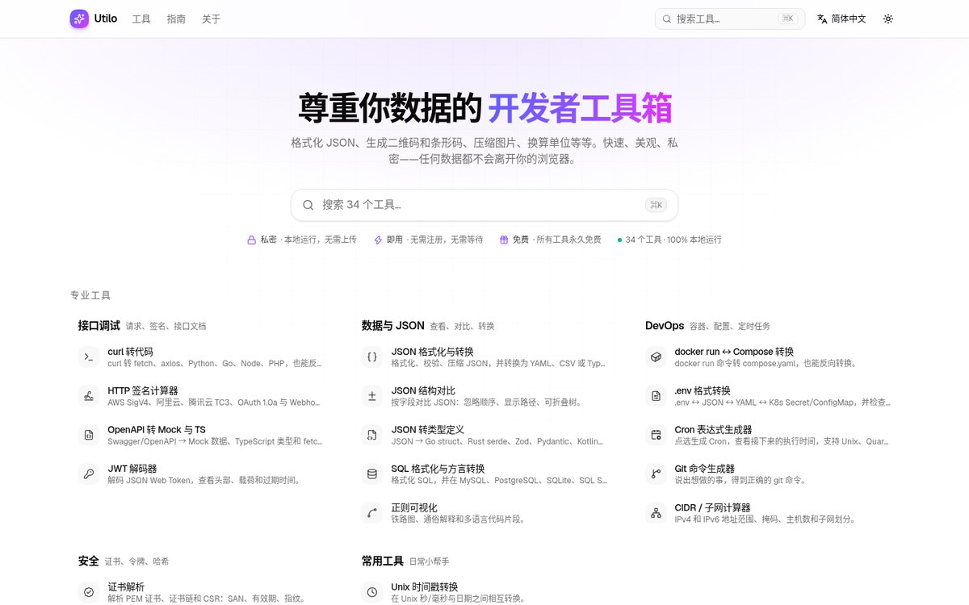Open the 简体中文 language selector

pyautogui.click(x=841, y=19)
